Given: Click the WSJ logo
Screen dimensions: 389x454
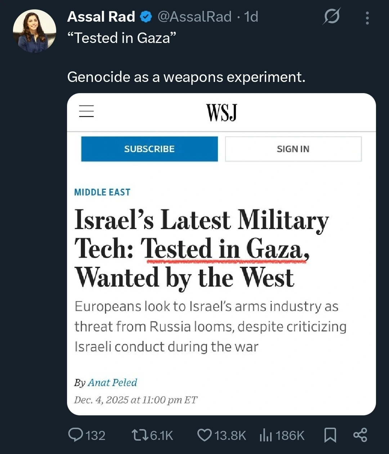Looking at the screenshot, I should point(222,112).
